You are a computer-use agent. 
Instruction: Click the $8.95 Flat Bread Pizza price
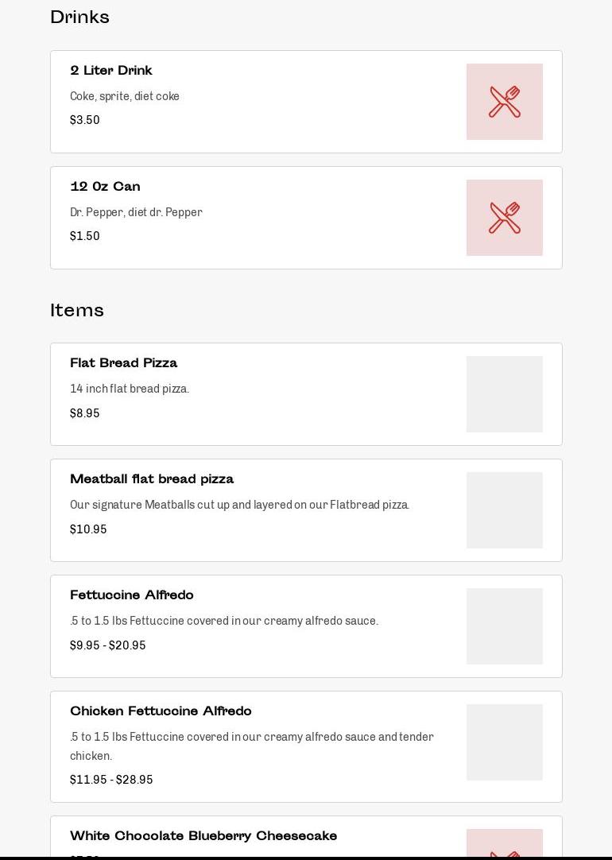pyautogui.click(x=85, y=413)
